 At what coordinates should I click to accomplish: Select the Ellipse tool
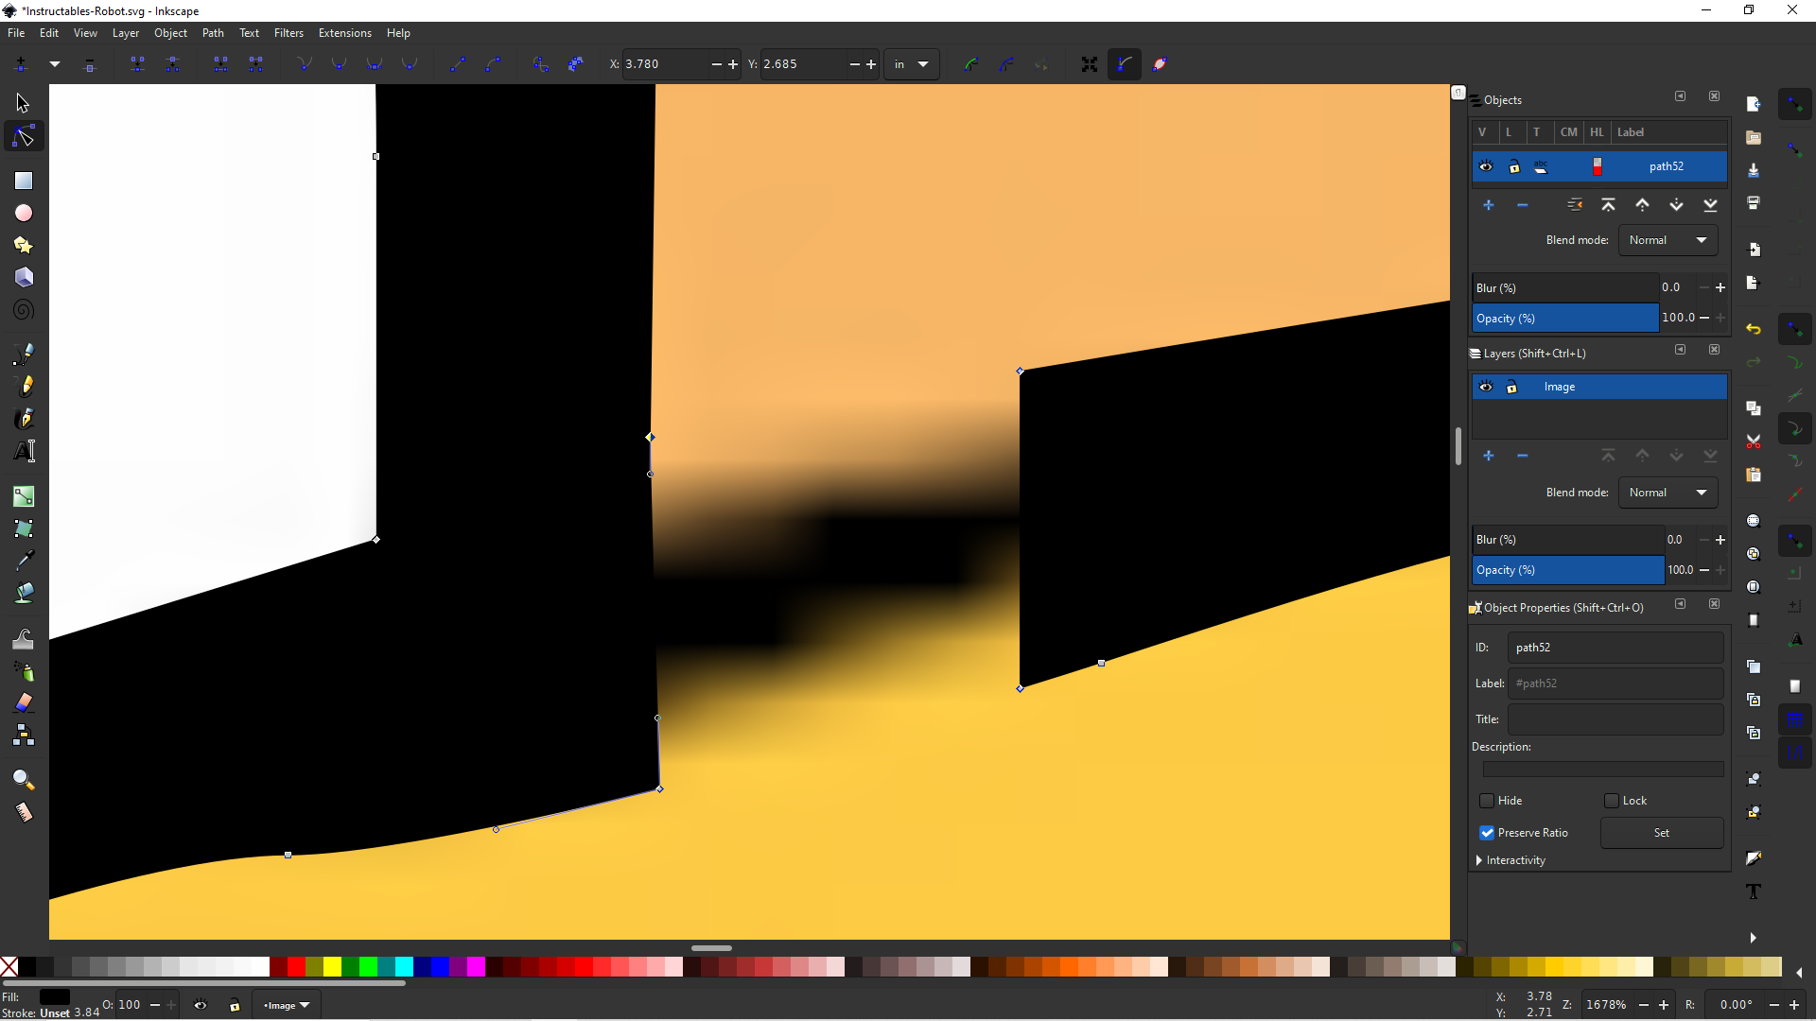coord(24,213)
